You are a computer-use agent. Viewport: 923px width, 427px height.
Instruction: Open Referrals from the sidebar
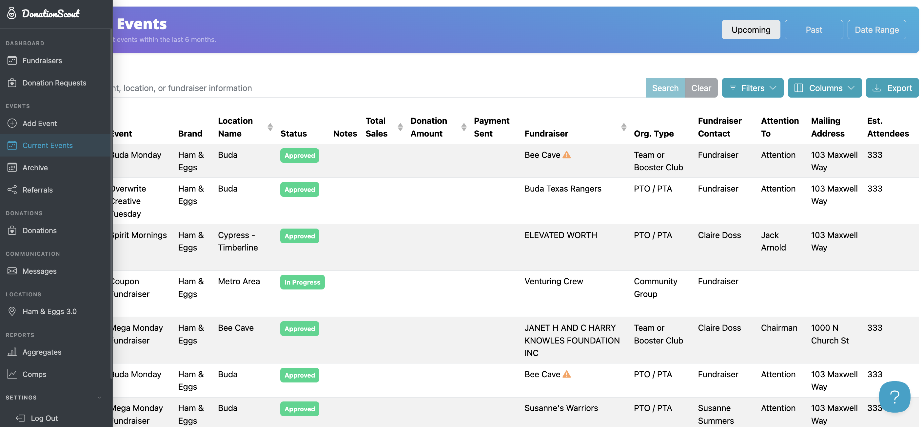[38, 190]
